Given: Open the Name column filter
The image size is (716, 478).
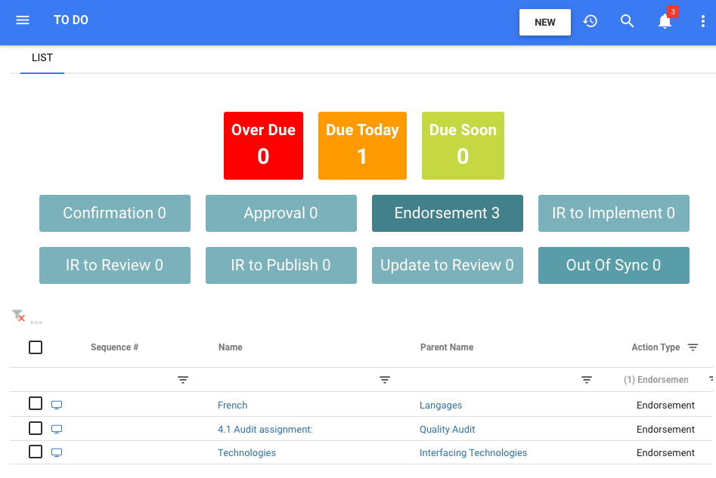Looking at the screenshot, I should click(385, 380).
